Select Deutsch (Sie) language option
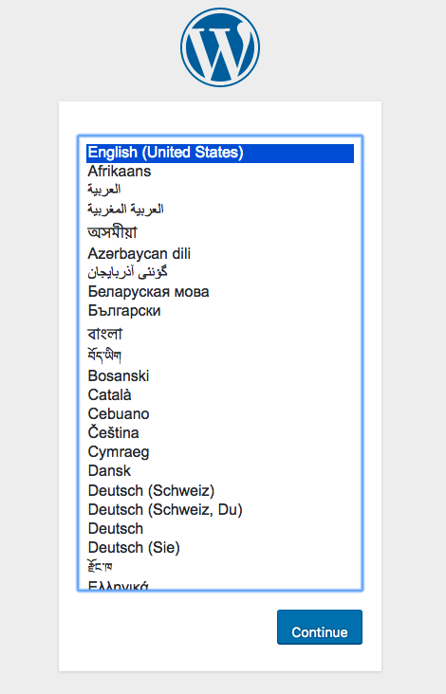 [220, 547]
